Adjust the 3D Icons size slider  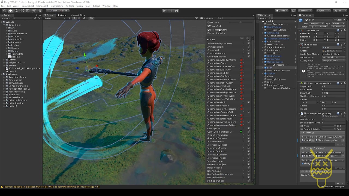coord(240,22)
